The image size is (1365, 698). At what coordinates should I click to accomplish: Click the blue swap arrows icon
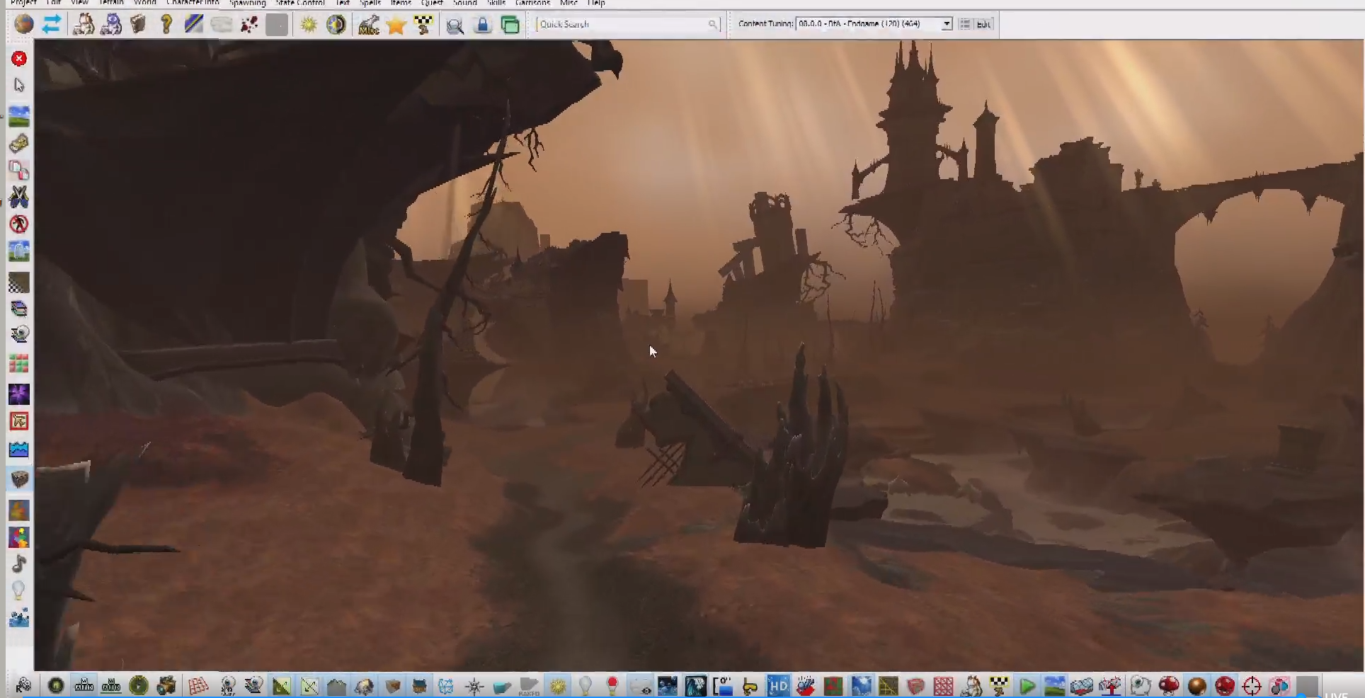(51, 25)
